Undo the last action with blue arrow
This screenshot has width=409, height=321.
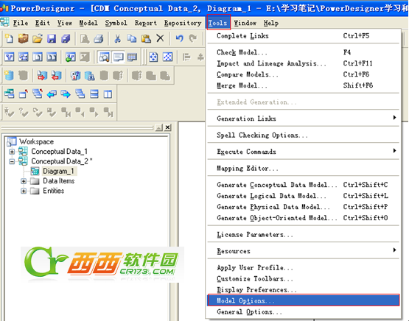click(179, 38)
